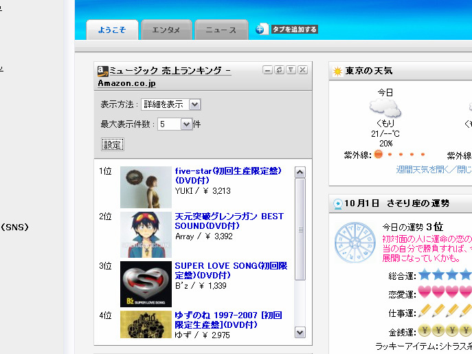Open the ゆず album cover thumbnail
The width and height of the screenshot is (472, 354).
point(146,324)
